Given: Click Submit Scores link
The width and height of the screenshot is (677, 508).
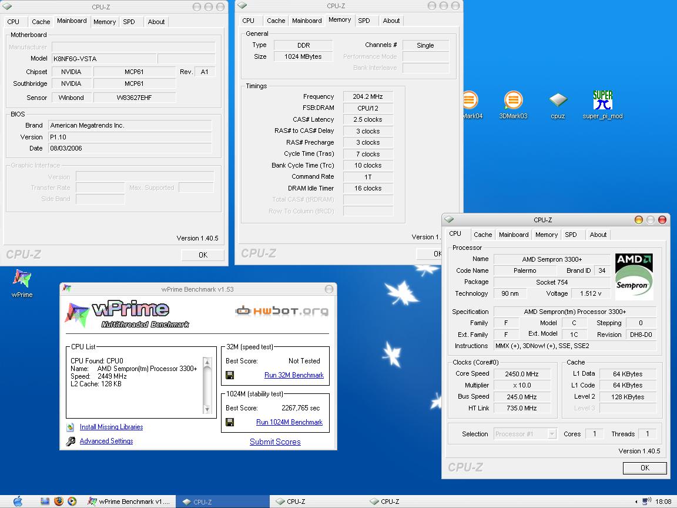Looking at the screenshot, I should point(275,442).
